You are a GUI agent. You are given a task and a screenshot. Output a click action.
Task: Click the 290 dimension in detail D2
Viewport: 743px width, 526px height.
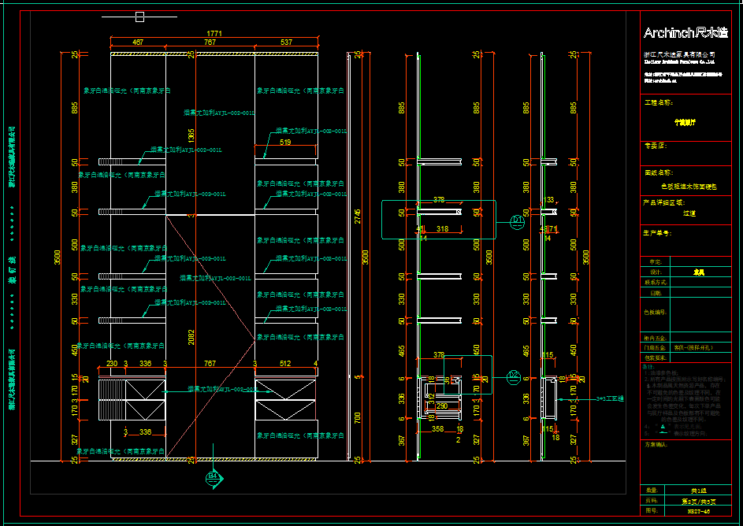click(x=442, y=406)
